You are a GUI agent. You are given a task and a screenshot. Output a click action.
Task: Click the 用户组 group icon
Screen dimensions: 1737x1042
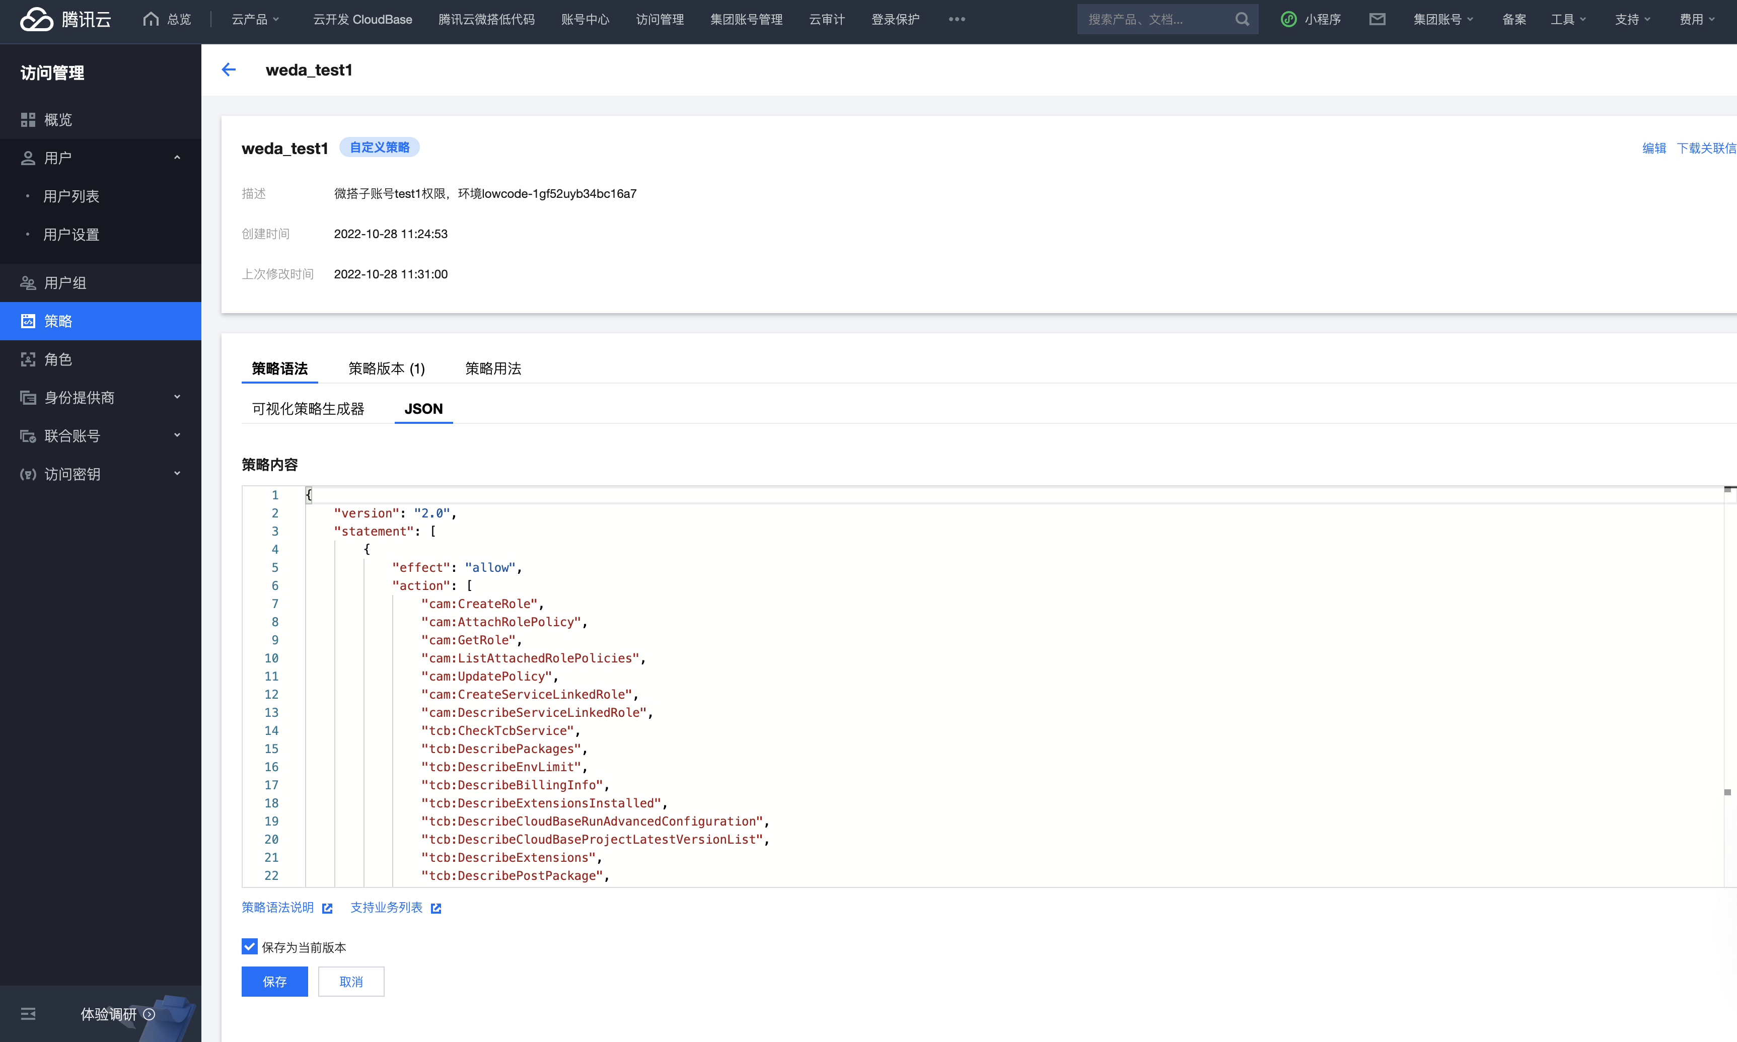tap(28, 283)
